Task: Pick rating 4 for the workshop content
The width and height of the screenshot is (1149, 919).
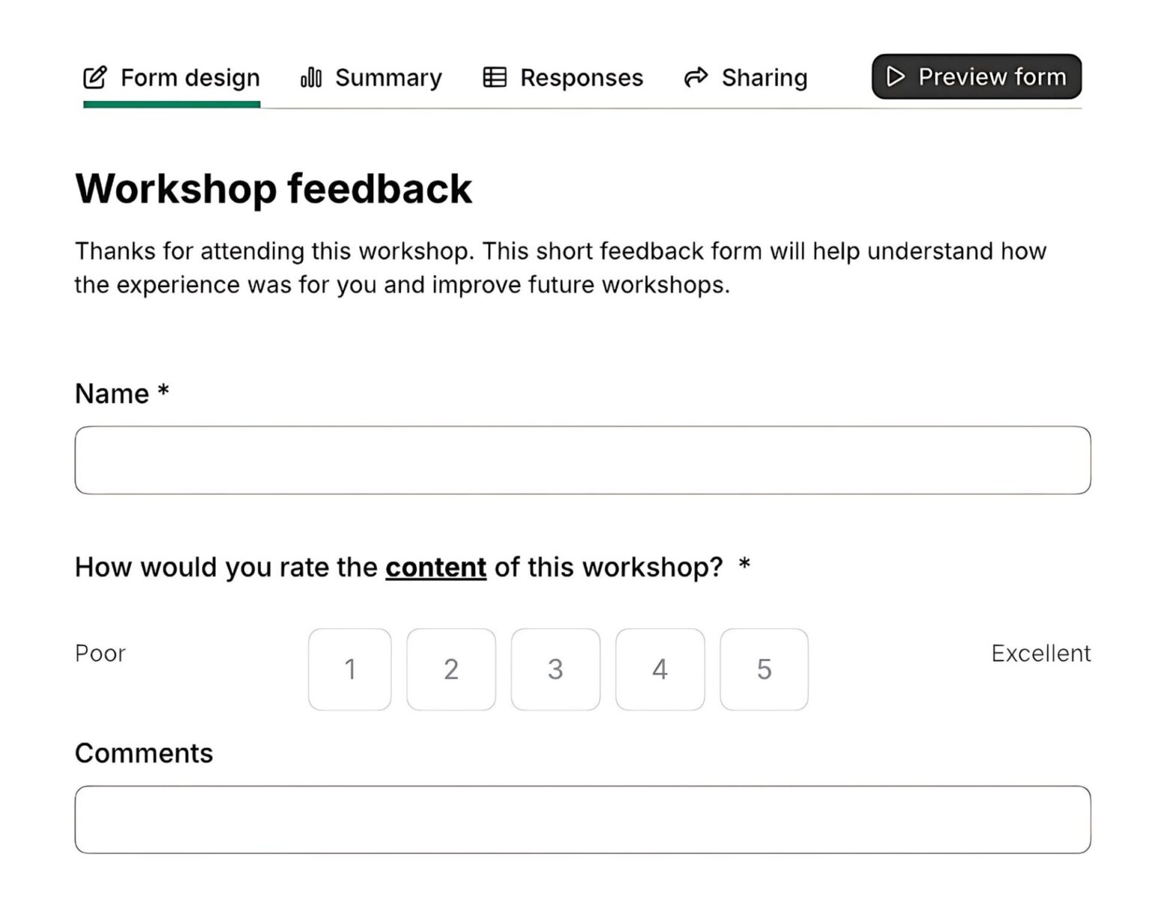Action: coord(660,669)
